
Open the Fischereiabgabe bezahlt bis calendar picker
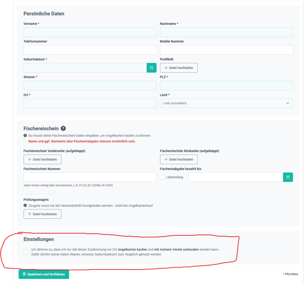click(x=288, y=177)
